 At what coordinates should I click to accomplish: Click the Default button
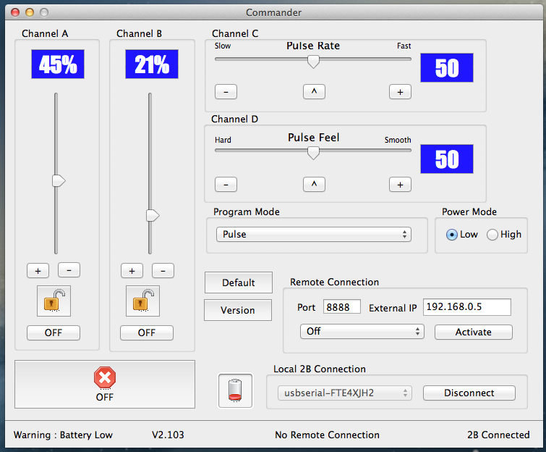(239, 282)
